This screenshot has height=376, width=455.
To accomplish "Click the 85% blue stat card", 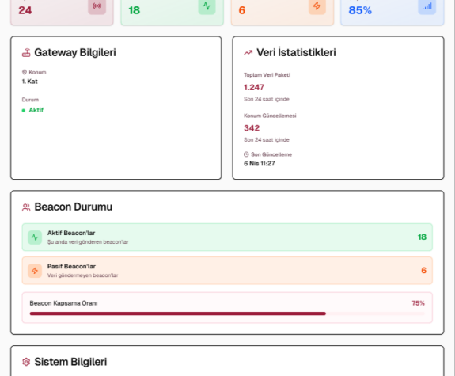I will [x=392, y=13].
